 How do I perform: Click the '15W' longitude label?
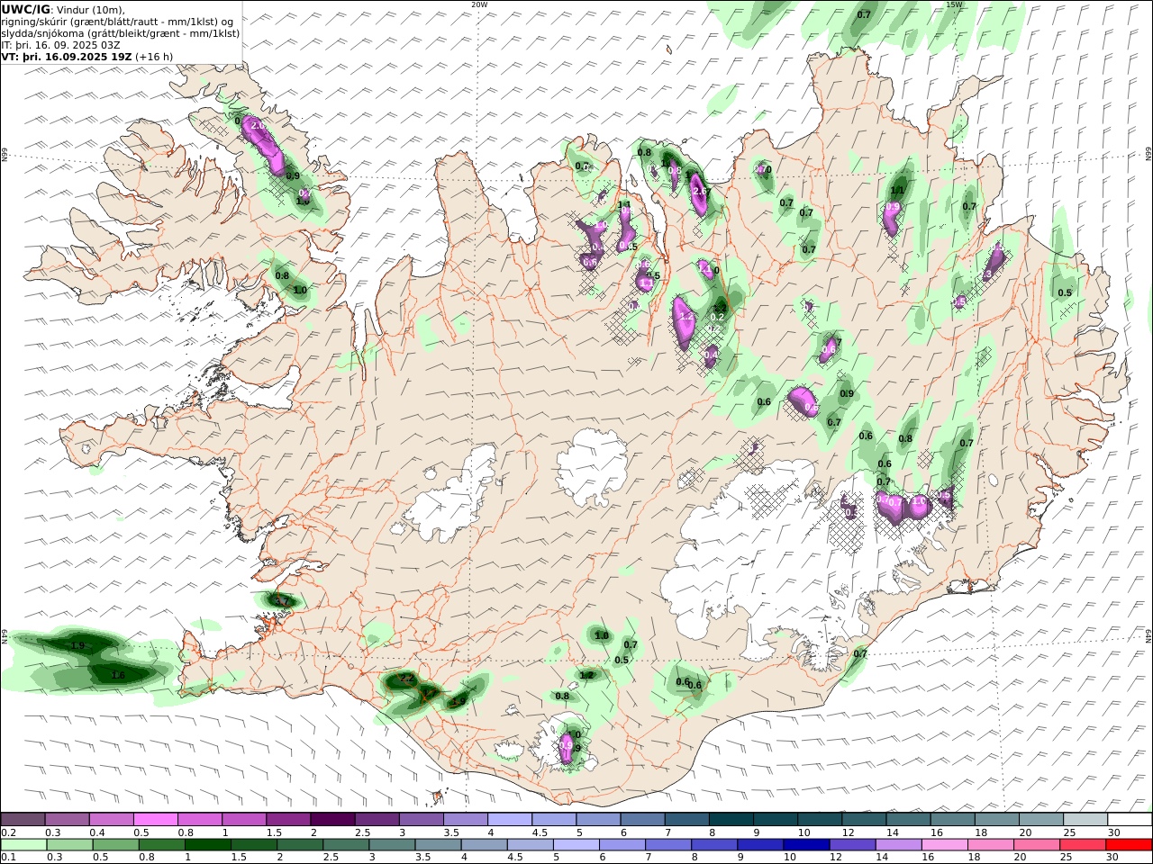(x=954, y=4)
